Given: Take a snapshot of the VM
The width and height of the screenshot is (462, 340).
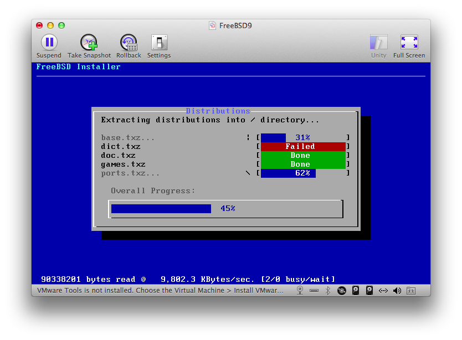Looking at the screenshot, I should point(89,43).
